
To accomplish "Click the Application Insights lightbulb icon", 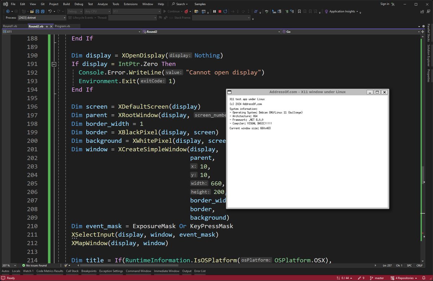I will (x=326, y=11).
